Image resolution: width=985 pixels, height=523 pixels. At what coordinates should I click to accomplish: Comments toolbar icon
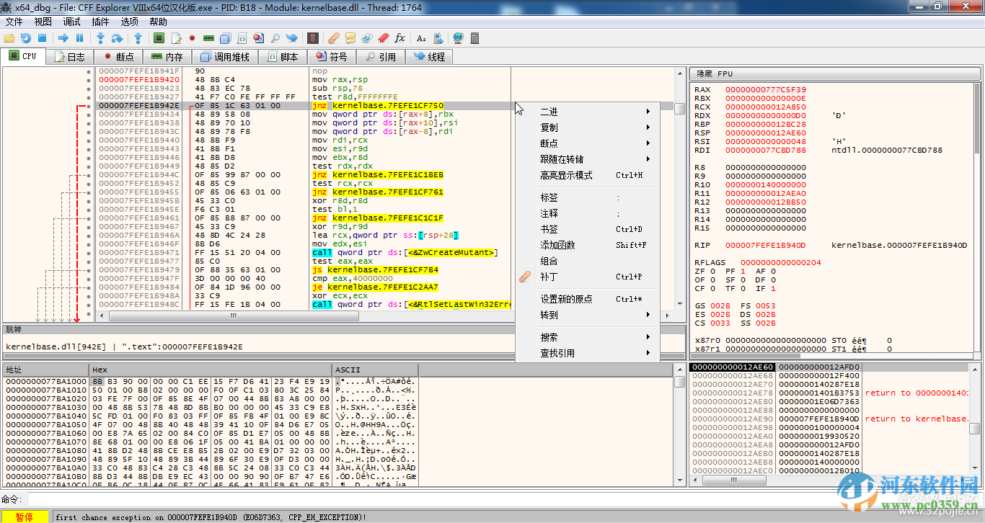(x=350, y=37)
